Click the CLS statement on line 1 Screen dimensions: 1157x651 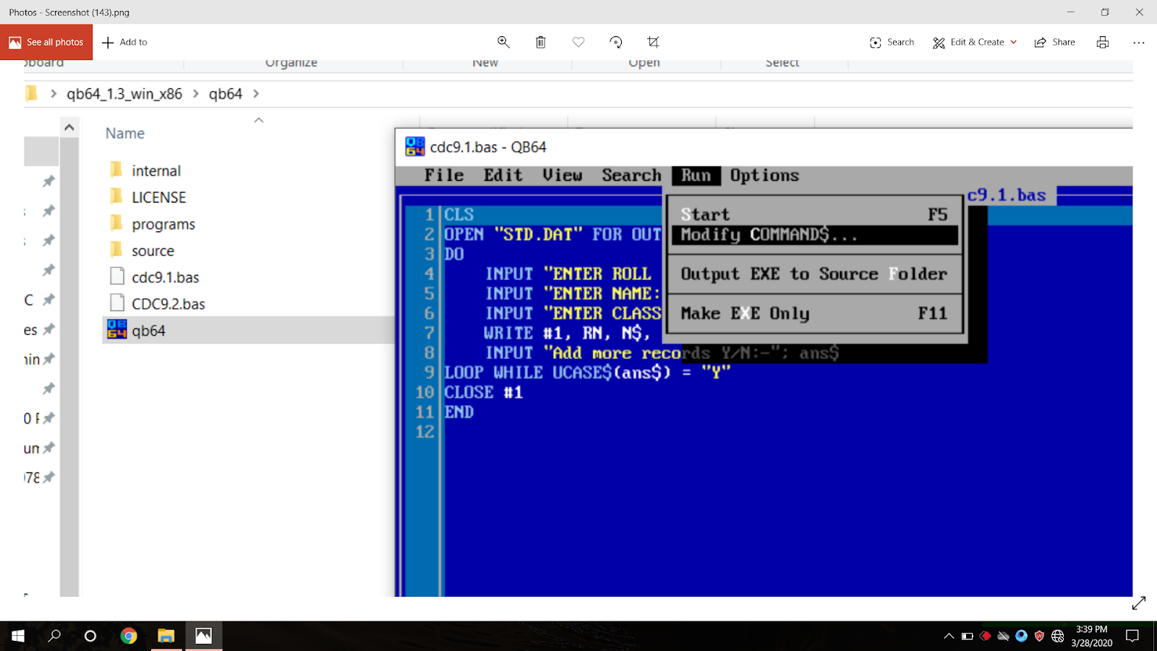459,215
